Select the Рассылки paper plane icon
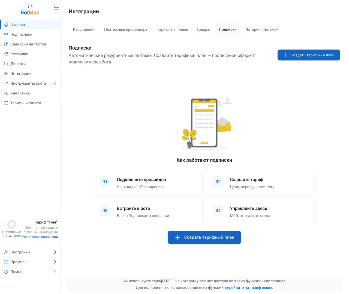Viewport: 349px width, 294px height. [6, 54]
